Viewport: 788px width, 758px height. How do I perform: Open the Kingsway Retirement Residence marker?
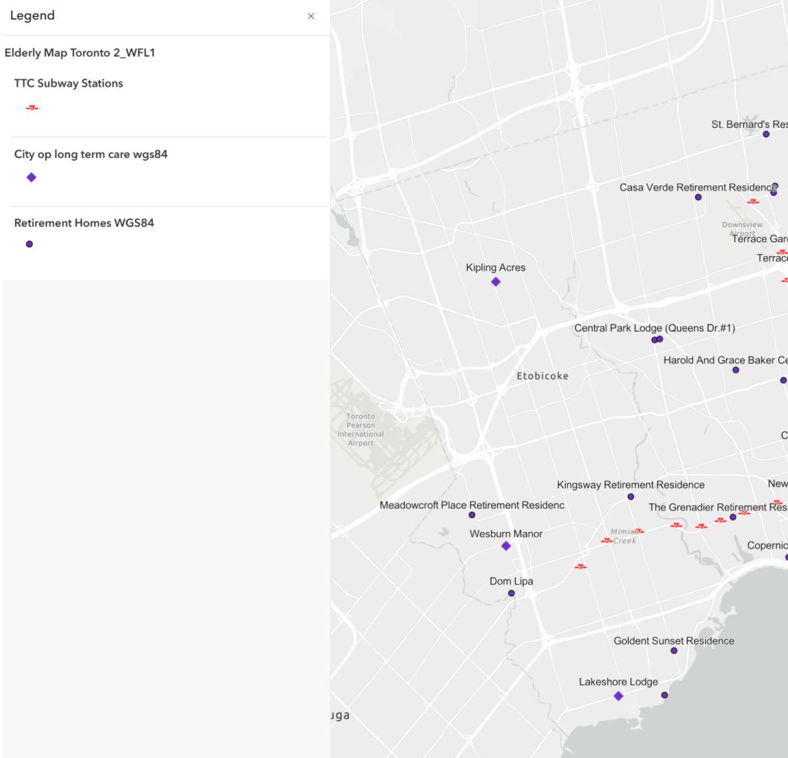coord(631,497)
